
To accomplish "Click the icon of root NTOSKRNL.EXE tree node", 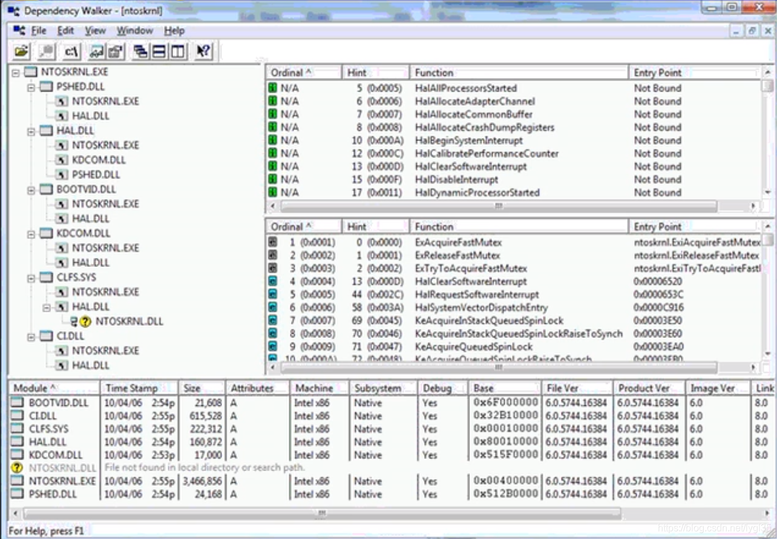I will 30,72.
